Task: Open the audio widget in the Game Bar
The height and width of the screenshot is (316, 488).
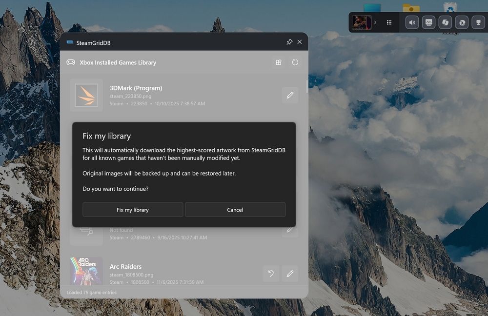Action: pyautogui.click(x=411, y=22)
